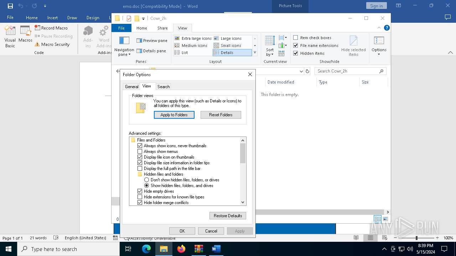Click Reset Folders button

(x=221, y=115)
